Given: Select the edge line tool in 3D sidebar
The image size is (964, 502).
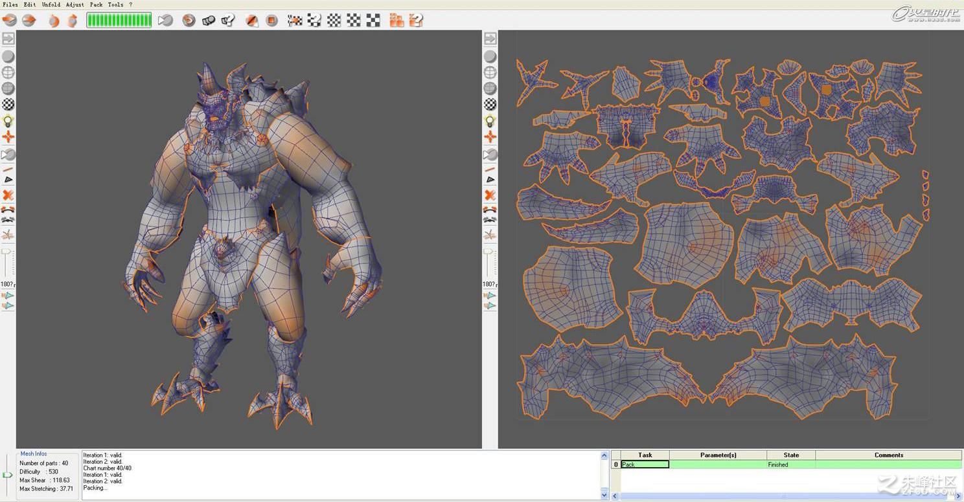Looking at the screenshot, I should point(8,169).
